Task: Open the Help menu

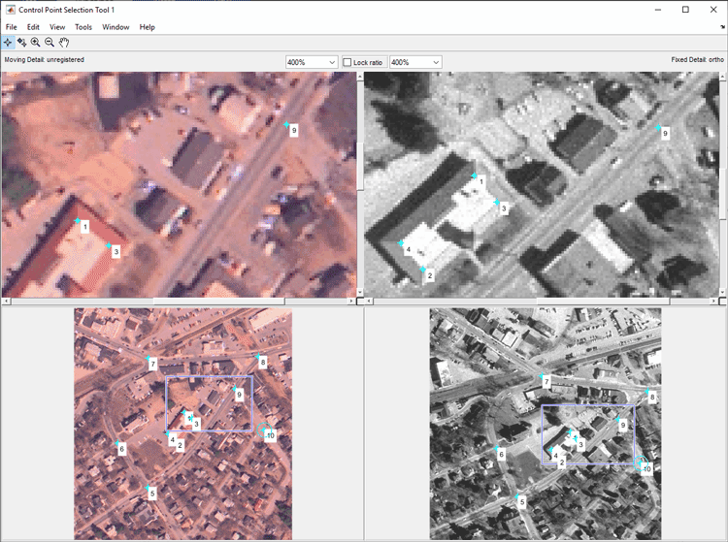Action: click(147, 27)
